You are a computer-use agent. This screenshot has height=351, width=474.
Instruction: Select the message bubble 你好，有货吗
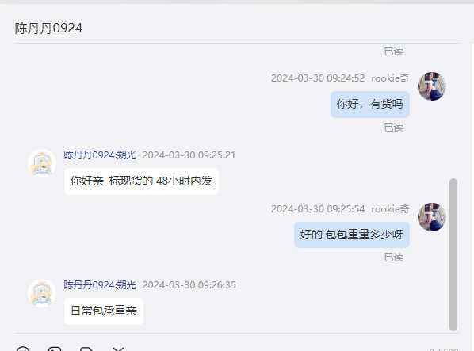(x=370, y=105)
